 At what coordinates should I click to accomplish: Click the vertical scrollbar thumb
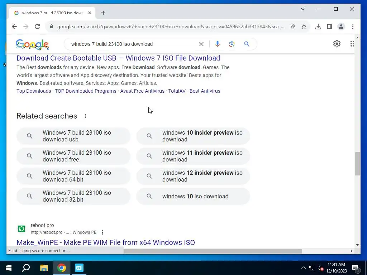[x=357, y=164]
